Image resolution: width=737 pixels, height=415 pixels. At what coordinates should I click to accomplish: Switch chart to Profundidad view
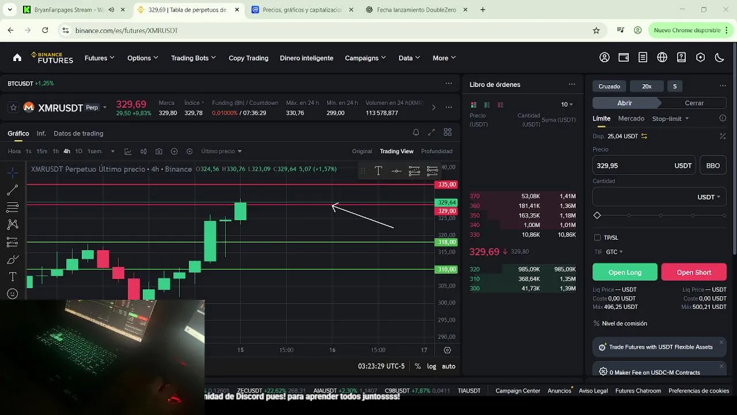pos(436,151)
